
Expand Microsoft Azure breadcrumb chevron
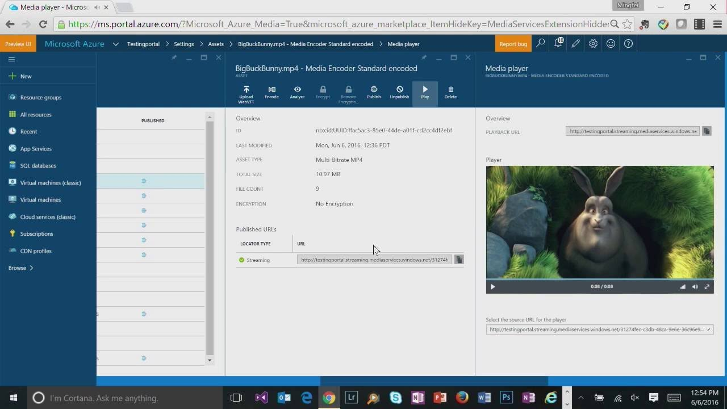[x=115, y=43]
